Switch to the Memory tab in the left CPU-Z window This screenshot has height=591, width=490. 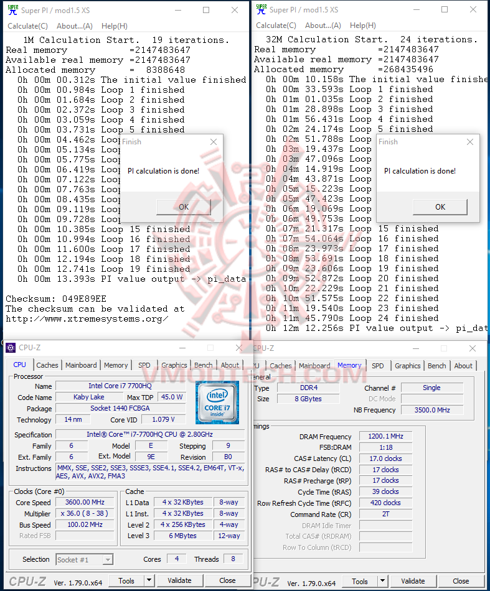pyautogui.click(x=116, y=365)
